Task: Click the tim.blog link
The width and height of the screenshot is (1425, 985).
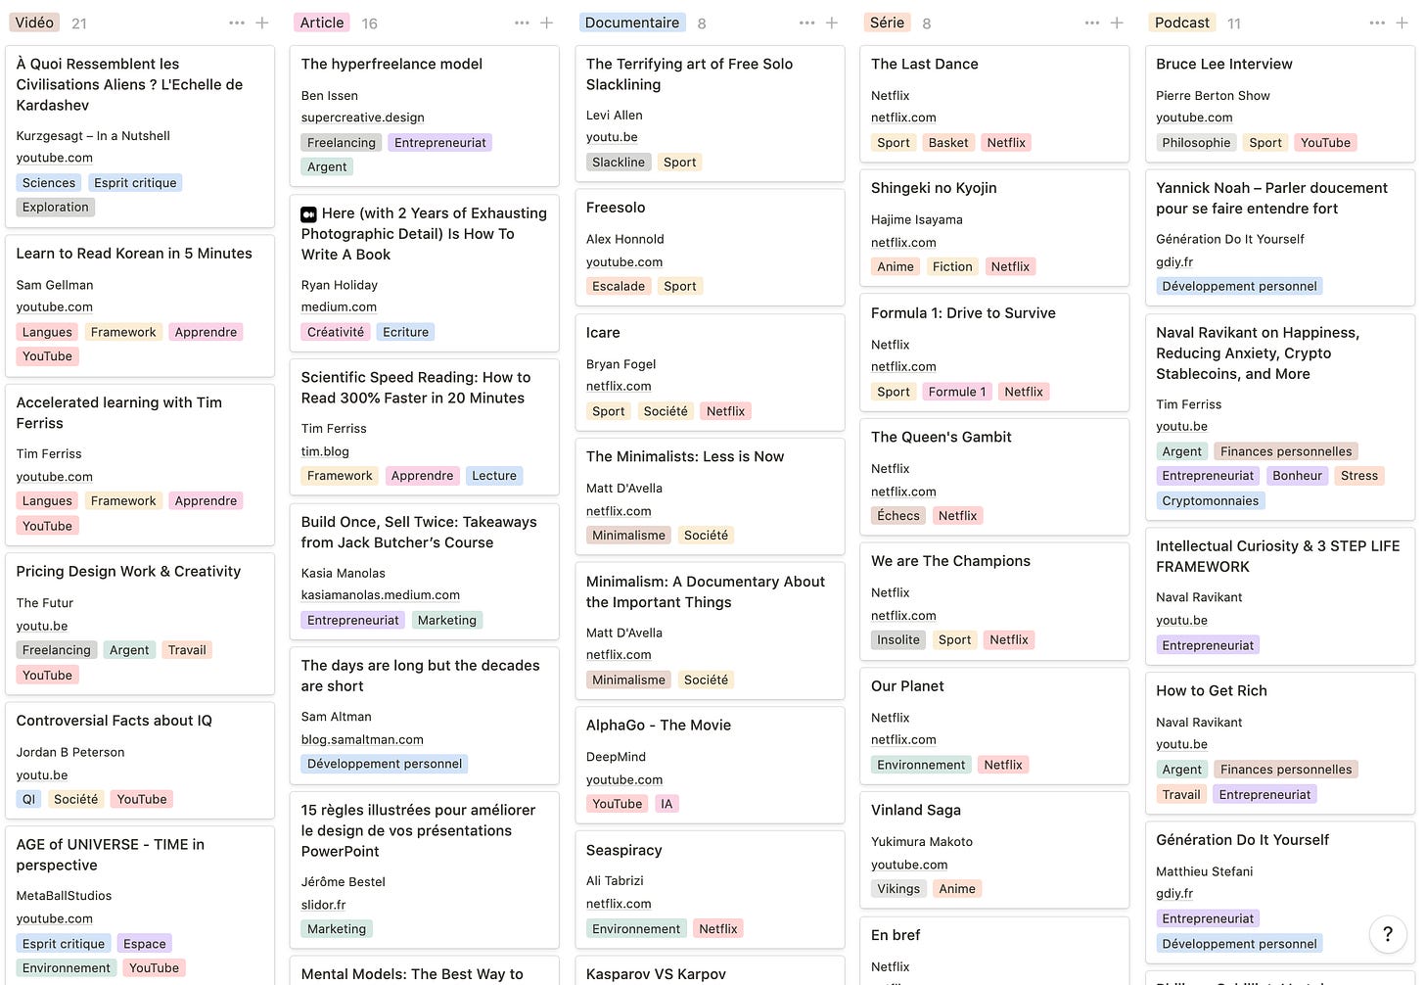Action: click(325, 451)
